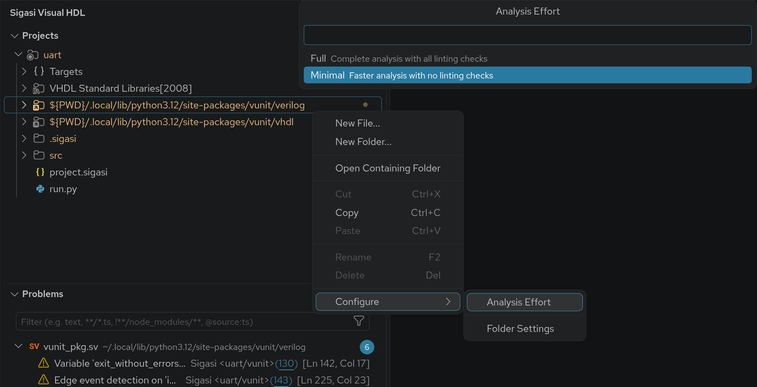Expand the vunit/verilog folder

point(24,105)
